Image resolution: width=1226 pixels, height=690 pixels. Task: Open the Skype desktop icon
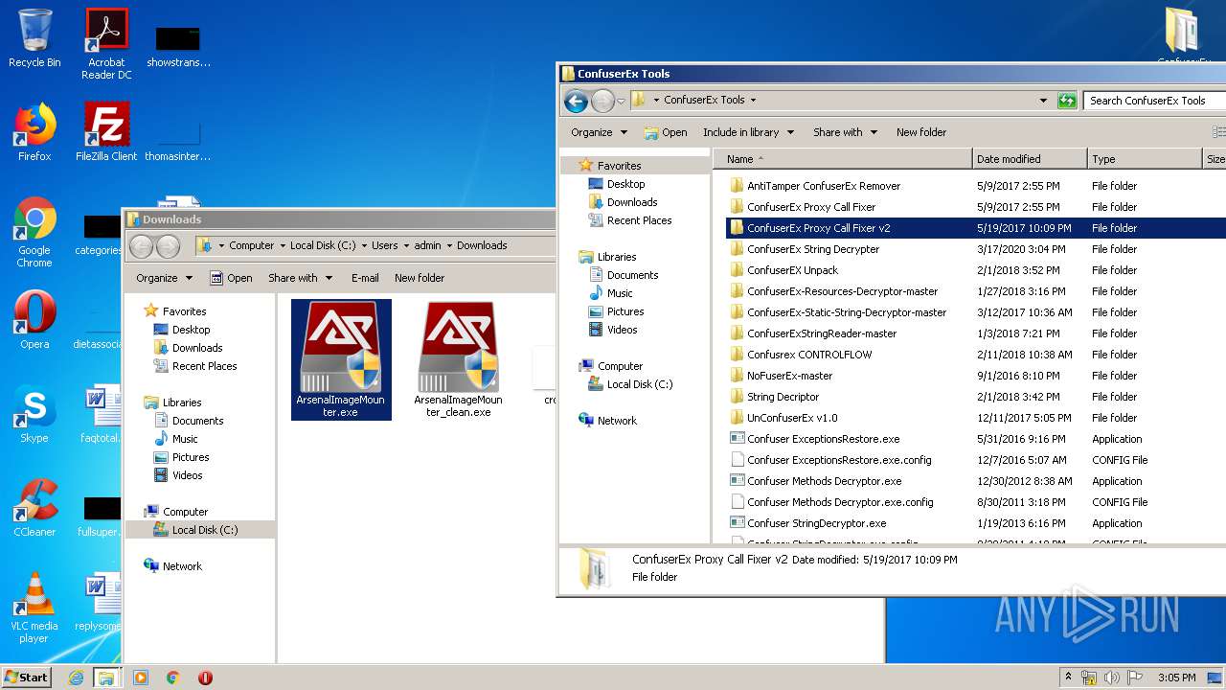click(34, 414)
